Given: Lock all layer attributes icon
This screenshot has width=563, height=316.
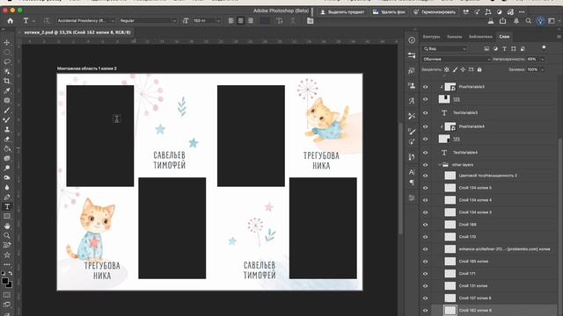Looking at the screenshot, I should pyautogui.click(x=479, y=69).
